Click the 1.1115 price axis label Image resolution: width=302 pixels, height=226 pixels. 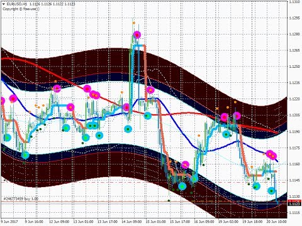coord(294,213)
